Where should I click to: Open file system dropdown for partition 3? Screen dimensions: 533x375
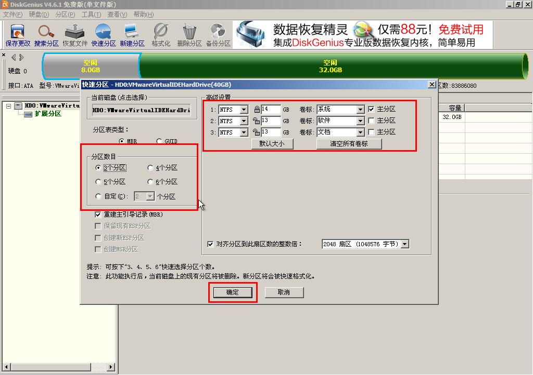pos(244,132)
